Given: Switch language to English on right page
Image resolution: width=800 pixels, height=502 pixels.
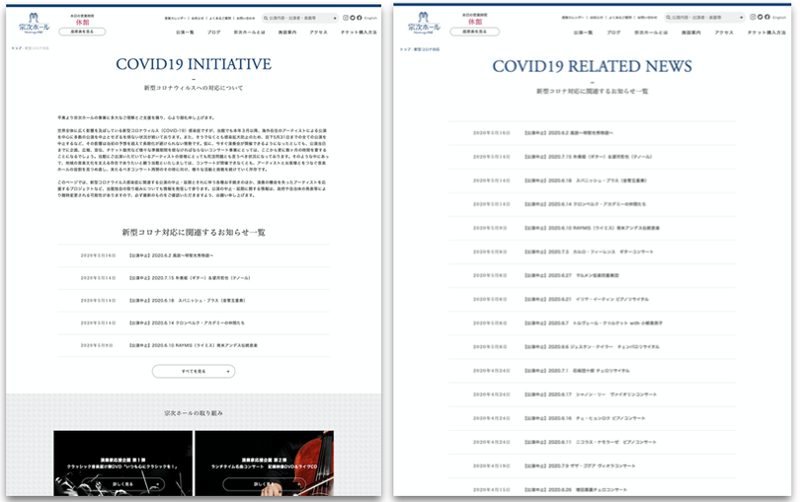Looking at the screenshot, I should pyautogui.click(x=776, y=18).
